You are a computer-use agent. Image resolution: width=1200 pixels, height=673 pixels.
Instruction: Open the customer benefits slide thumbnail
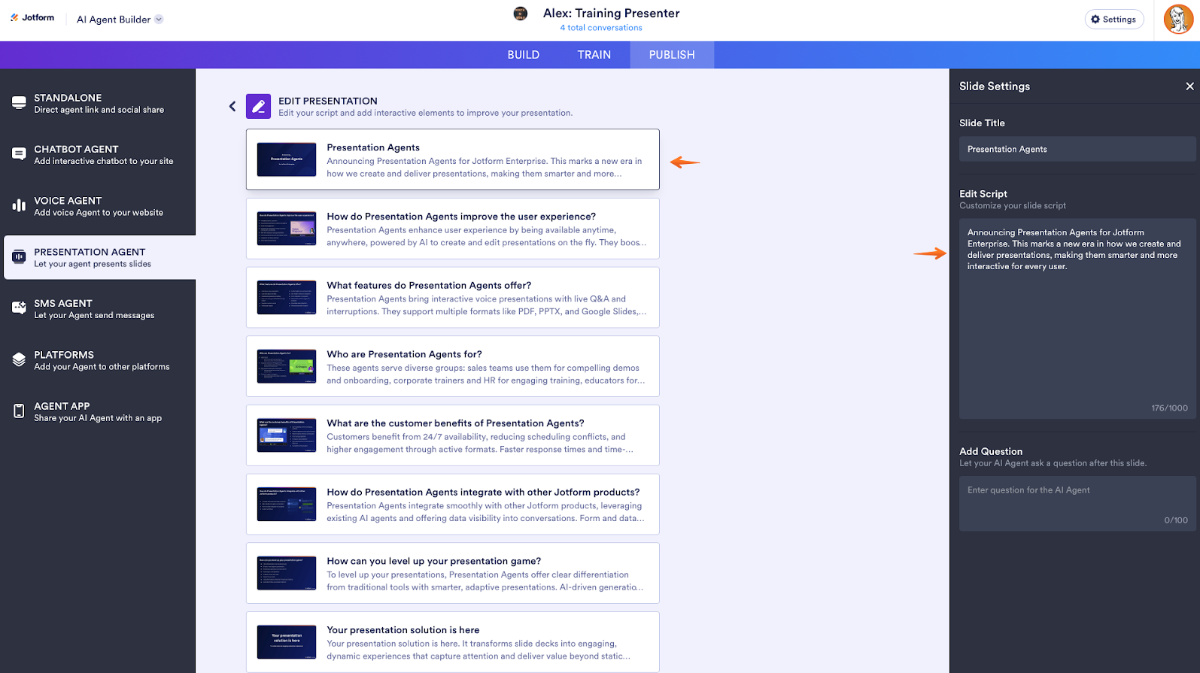(287, 435)
